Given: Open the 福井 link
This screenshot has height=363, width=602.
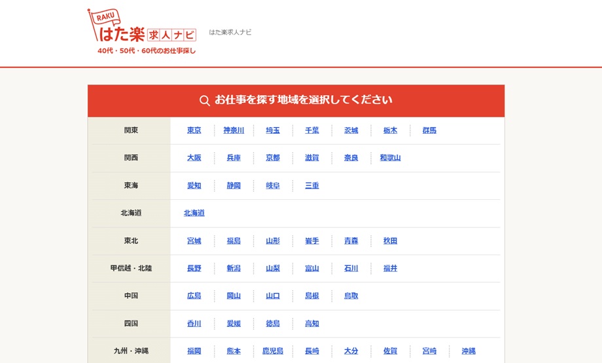Looking at the screenshot, I should (391, 269).
